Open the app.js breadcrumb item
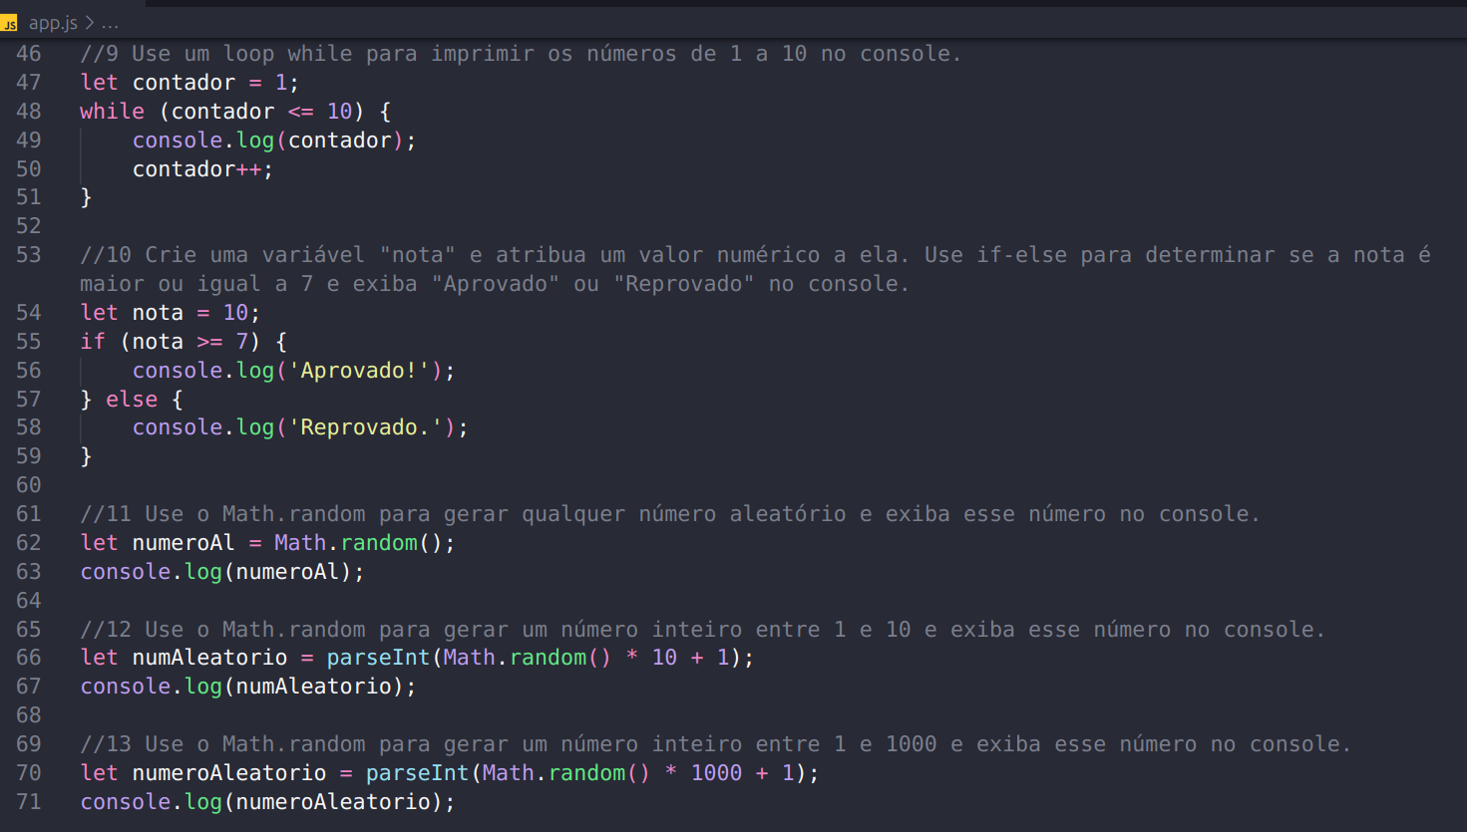 click(x=53, y=22)
